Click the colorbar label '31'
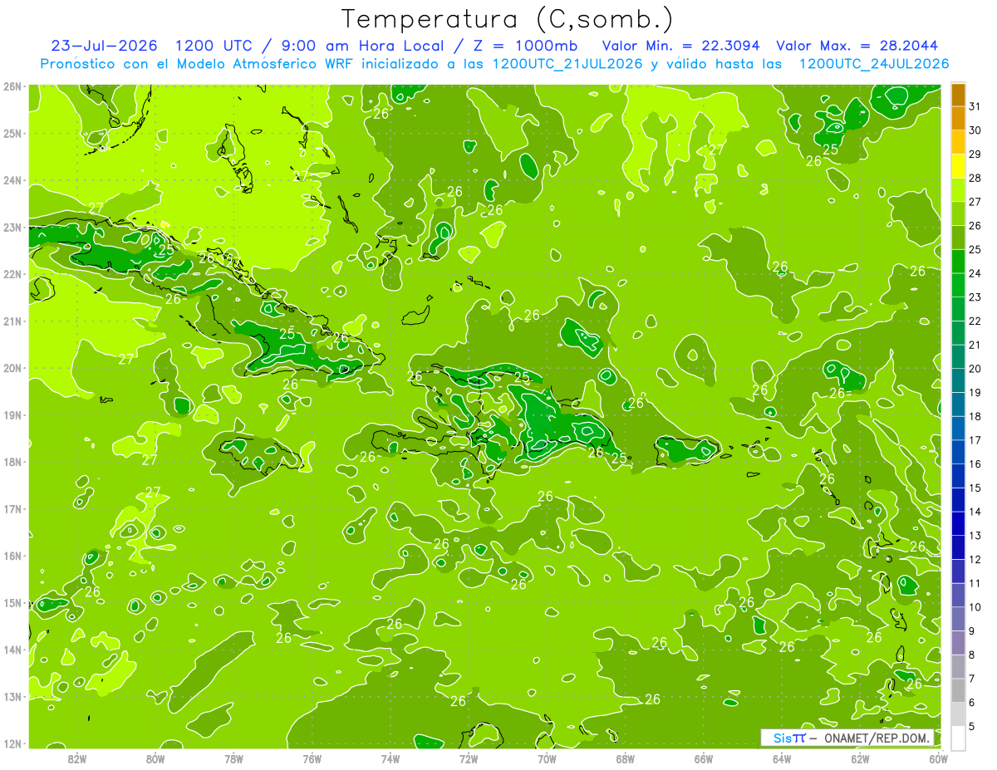997x770 pixels. point(975,107)
